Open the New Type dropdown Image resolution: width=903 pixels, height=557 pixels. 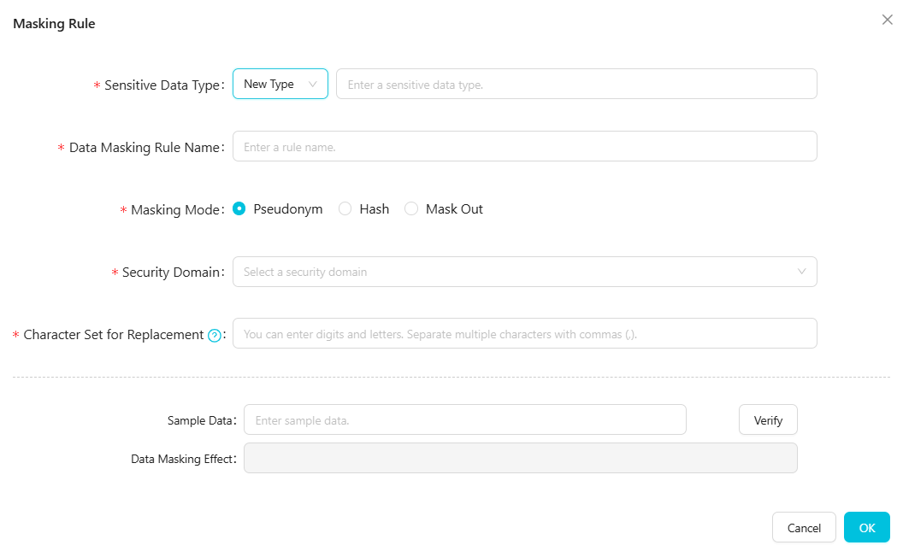(x=280, y=84)
